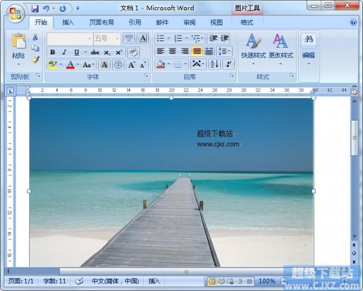Align text to the left

[161, 51]
